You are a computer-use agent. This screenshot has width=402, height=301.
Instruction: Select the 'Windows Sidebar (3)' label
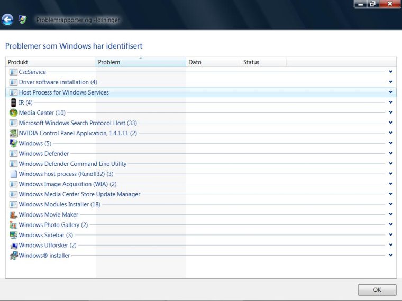[x=46, y=235]
